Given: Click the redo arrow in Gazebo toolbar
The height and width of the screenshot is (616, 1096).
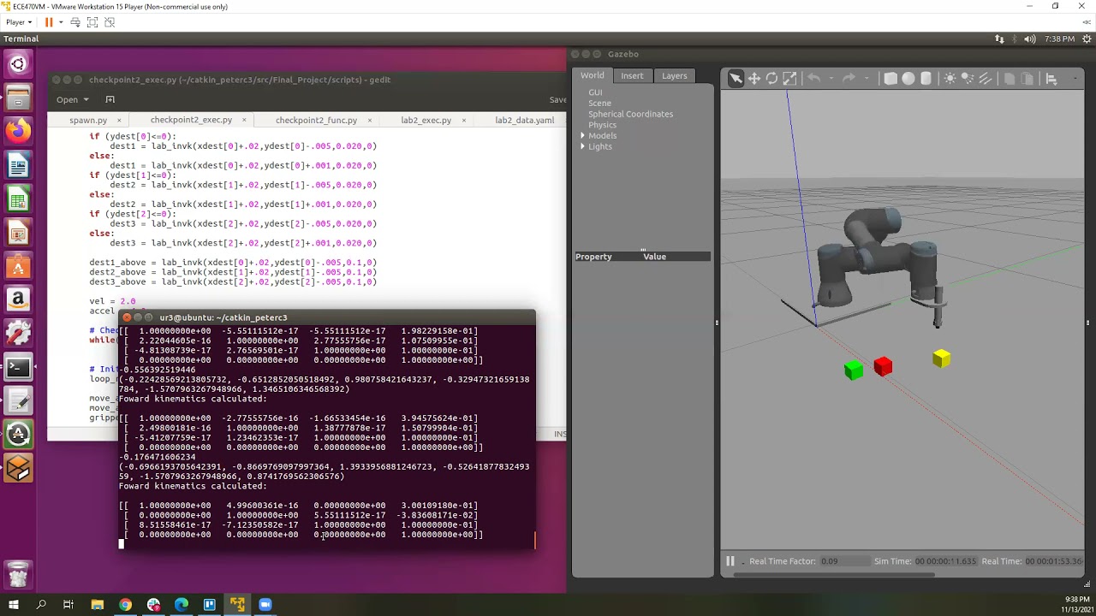Looking at the screenshot, I should point(849,79).
